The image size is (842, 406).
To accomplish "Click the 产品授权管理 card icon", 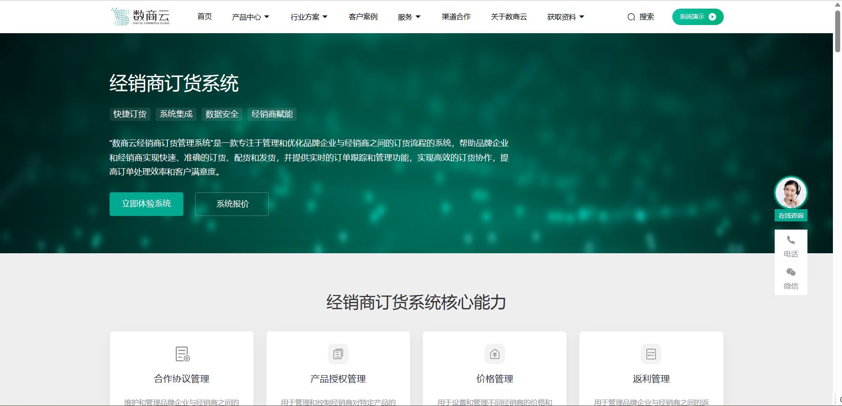I will (338, 354).
